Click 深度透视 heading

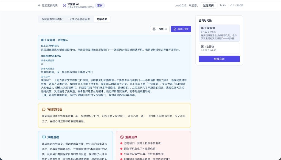(x=53, y=137)
